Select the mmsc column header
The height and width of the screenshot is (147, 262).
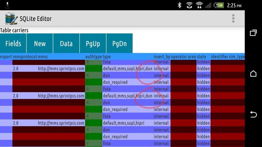click(43, 57)
